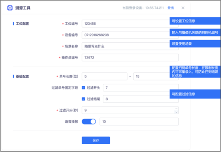221x152 pixels.
Task: Click the 操作员编号 field label
Action: point(69,58)
